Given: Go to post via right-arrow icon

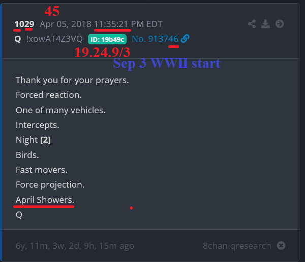Looking at the screenshot, I should point(280,24).
